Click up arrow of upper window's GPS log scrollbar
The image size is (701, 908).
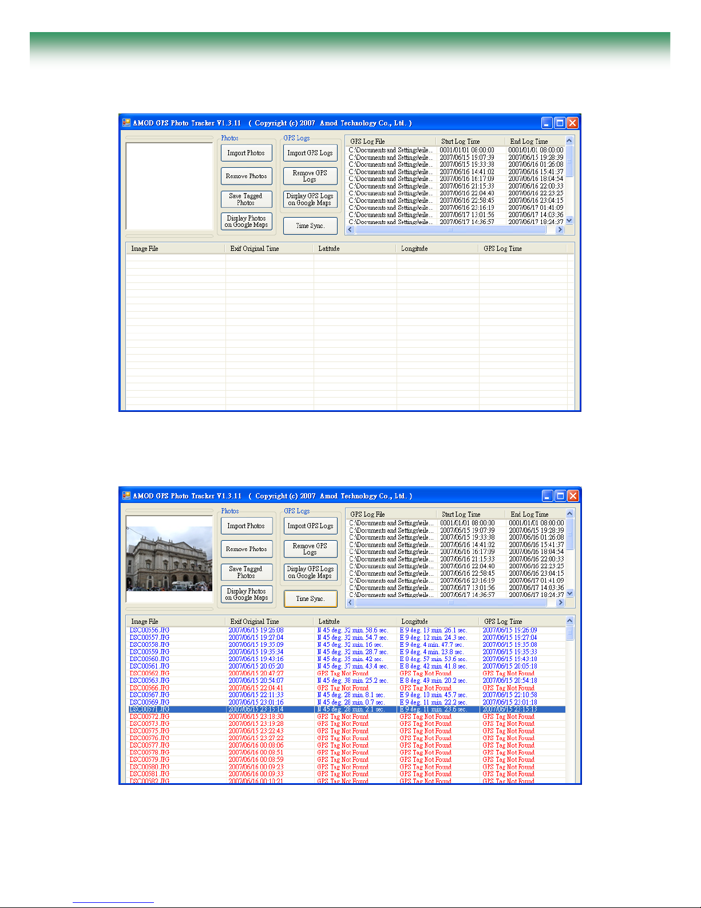[x=569, y=140]
